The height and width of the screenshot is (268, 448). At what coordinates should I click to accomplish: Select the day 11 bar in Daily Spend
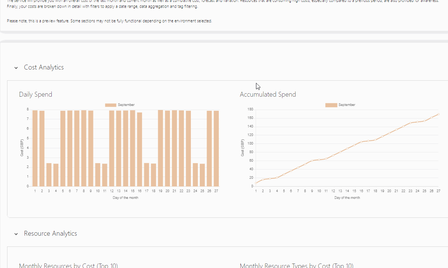click(105, 175)
